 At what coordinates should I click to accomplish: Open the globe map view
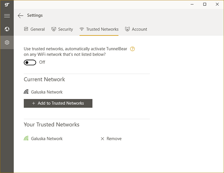click(x=7, y=29)
